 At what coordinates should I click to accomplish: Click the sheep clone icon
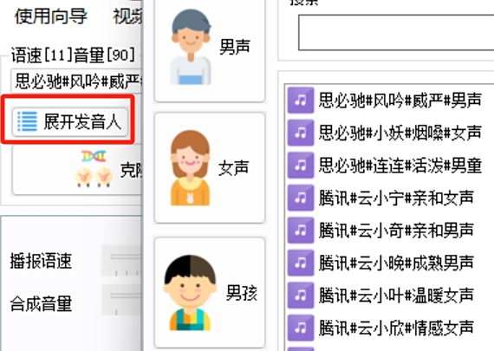tap(94, 169)
